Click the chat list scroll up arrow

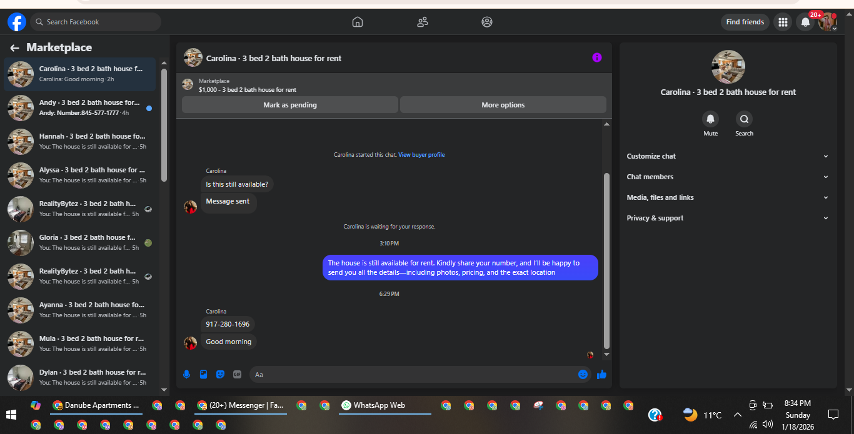click(164, 63)
